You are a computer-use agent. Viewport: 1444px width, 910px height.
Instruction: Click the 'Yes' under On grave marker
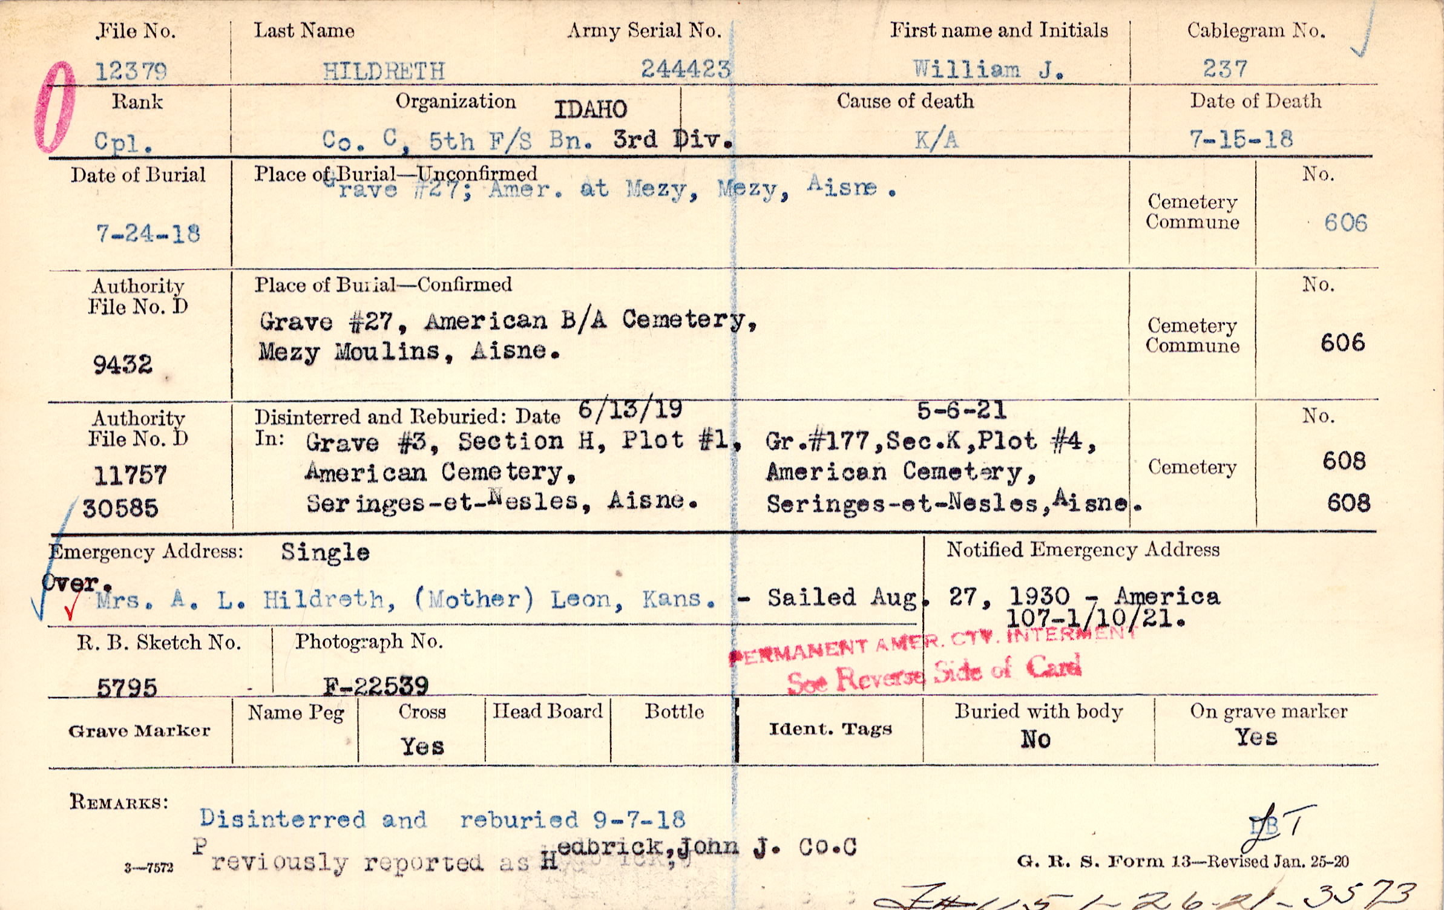click(1256, 738)
